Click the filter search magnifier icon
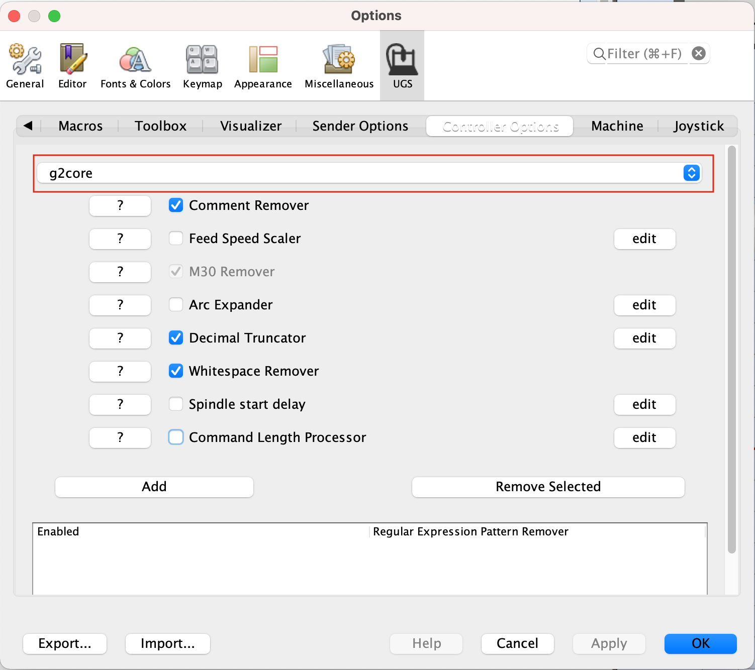Screen dimensions: 755x670 pyautogui.click(x=599, y=54)
